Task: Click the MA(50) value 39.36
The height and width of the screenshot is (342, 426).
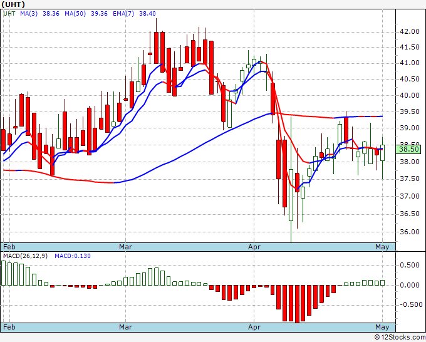Action: point(99,14)
